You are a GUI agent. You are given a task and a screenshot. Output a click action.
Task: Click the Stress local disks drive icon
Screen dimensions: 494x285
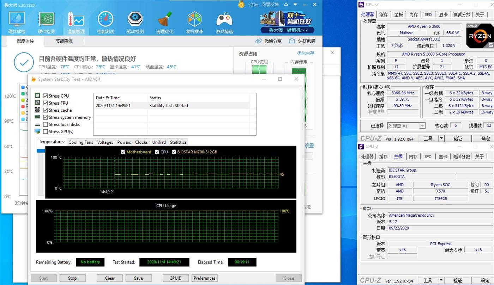[x=37, y=124]
